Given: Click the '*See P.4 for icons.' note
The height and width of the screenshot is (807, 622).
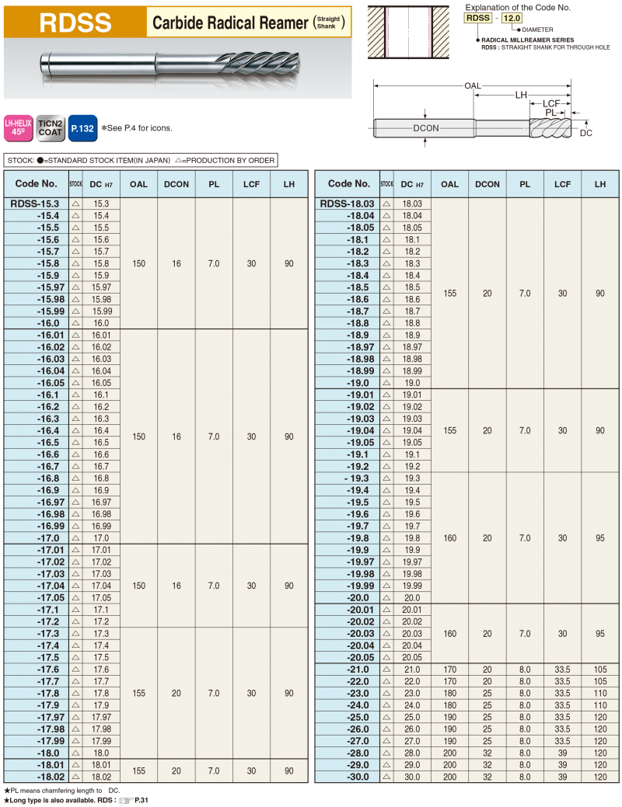Looking at the screenshot, I should (x=137, y=128).
